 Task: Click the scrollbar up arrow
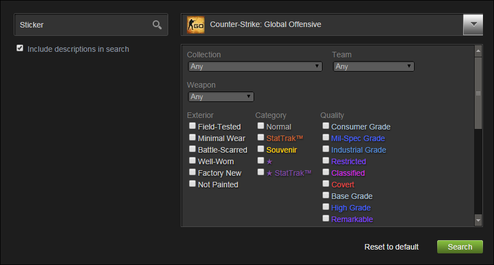(x=479, y=51)
